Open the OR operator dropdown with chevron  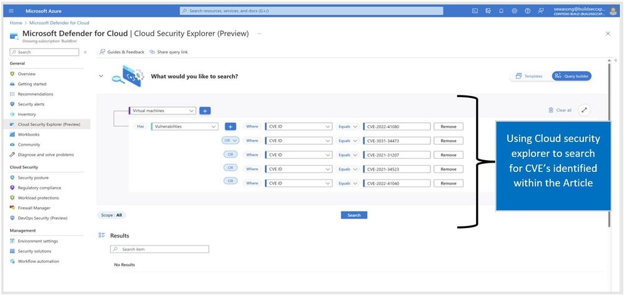point(230,140)
